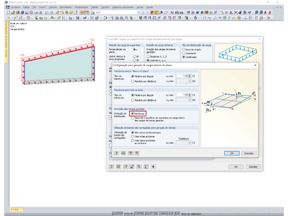288x216 pixels.
Task: Click the help icon in configuration dialog
Action: 116,153
